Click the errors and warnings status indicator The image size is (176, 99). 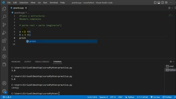point(7,97)
